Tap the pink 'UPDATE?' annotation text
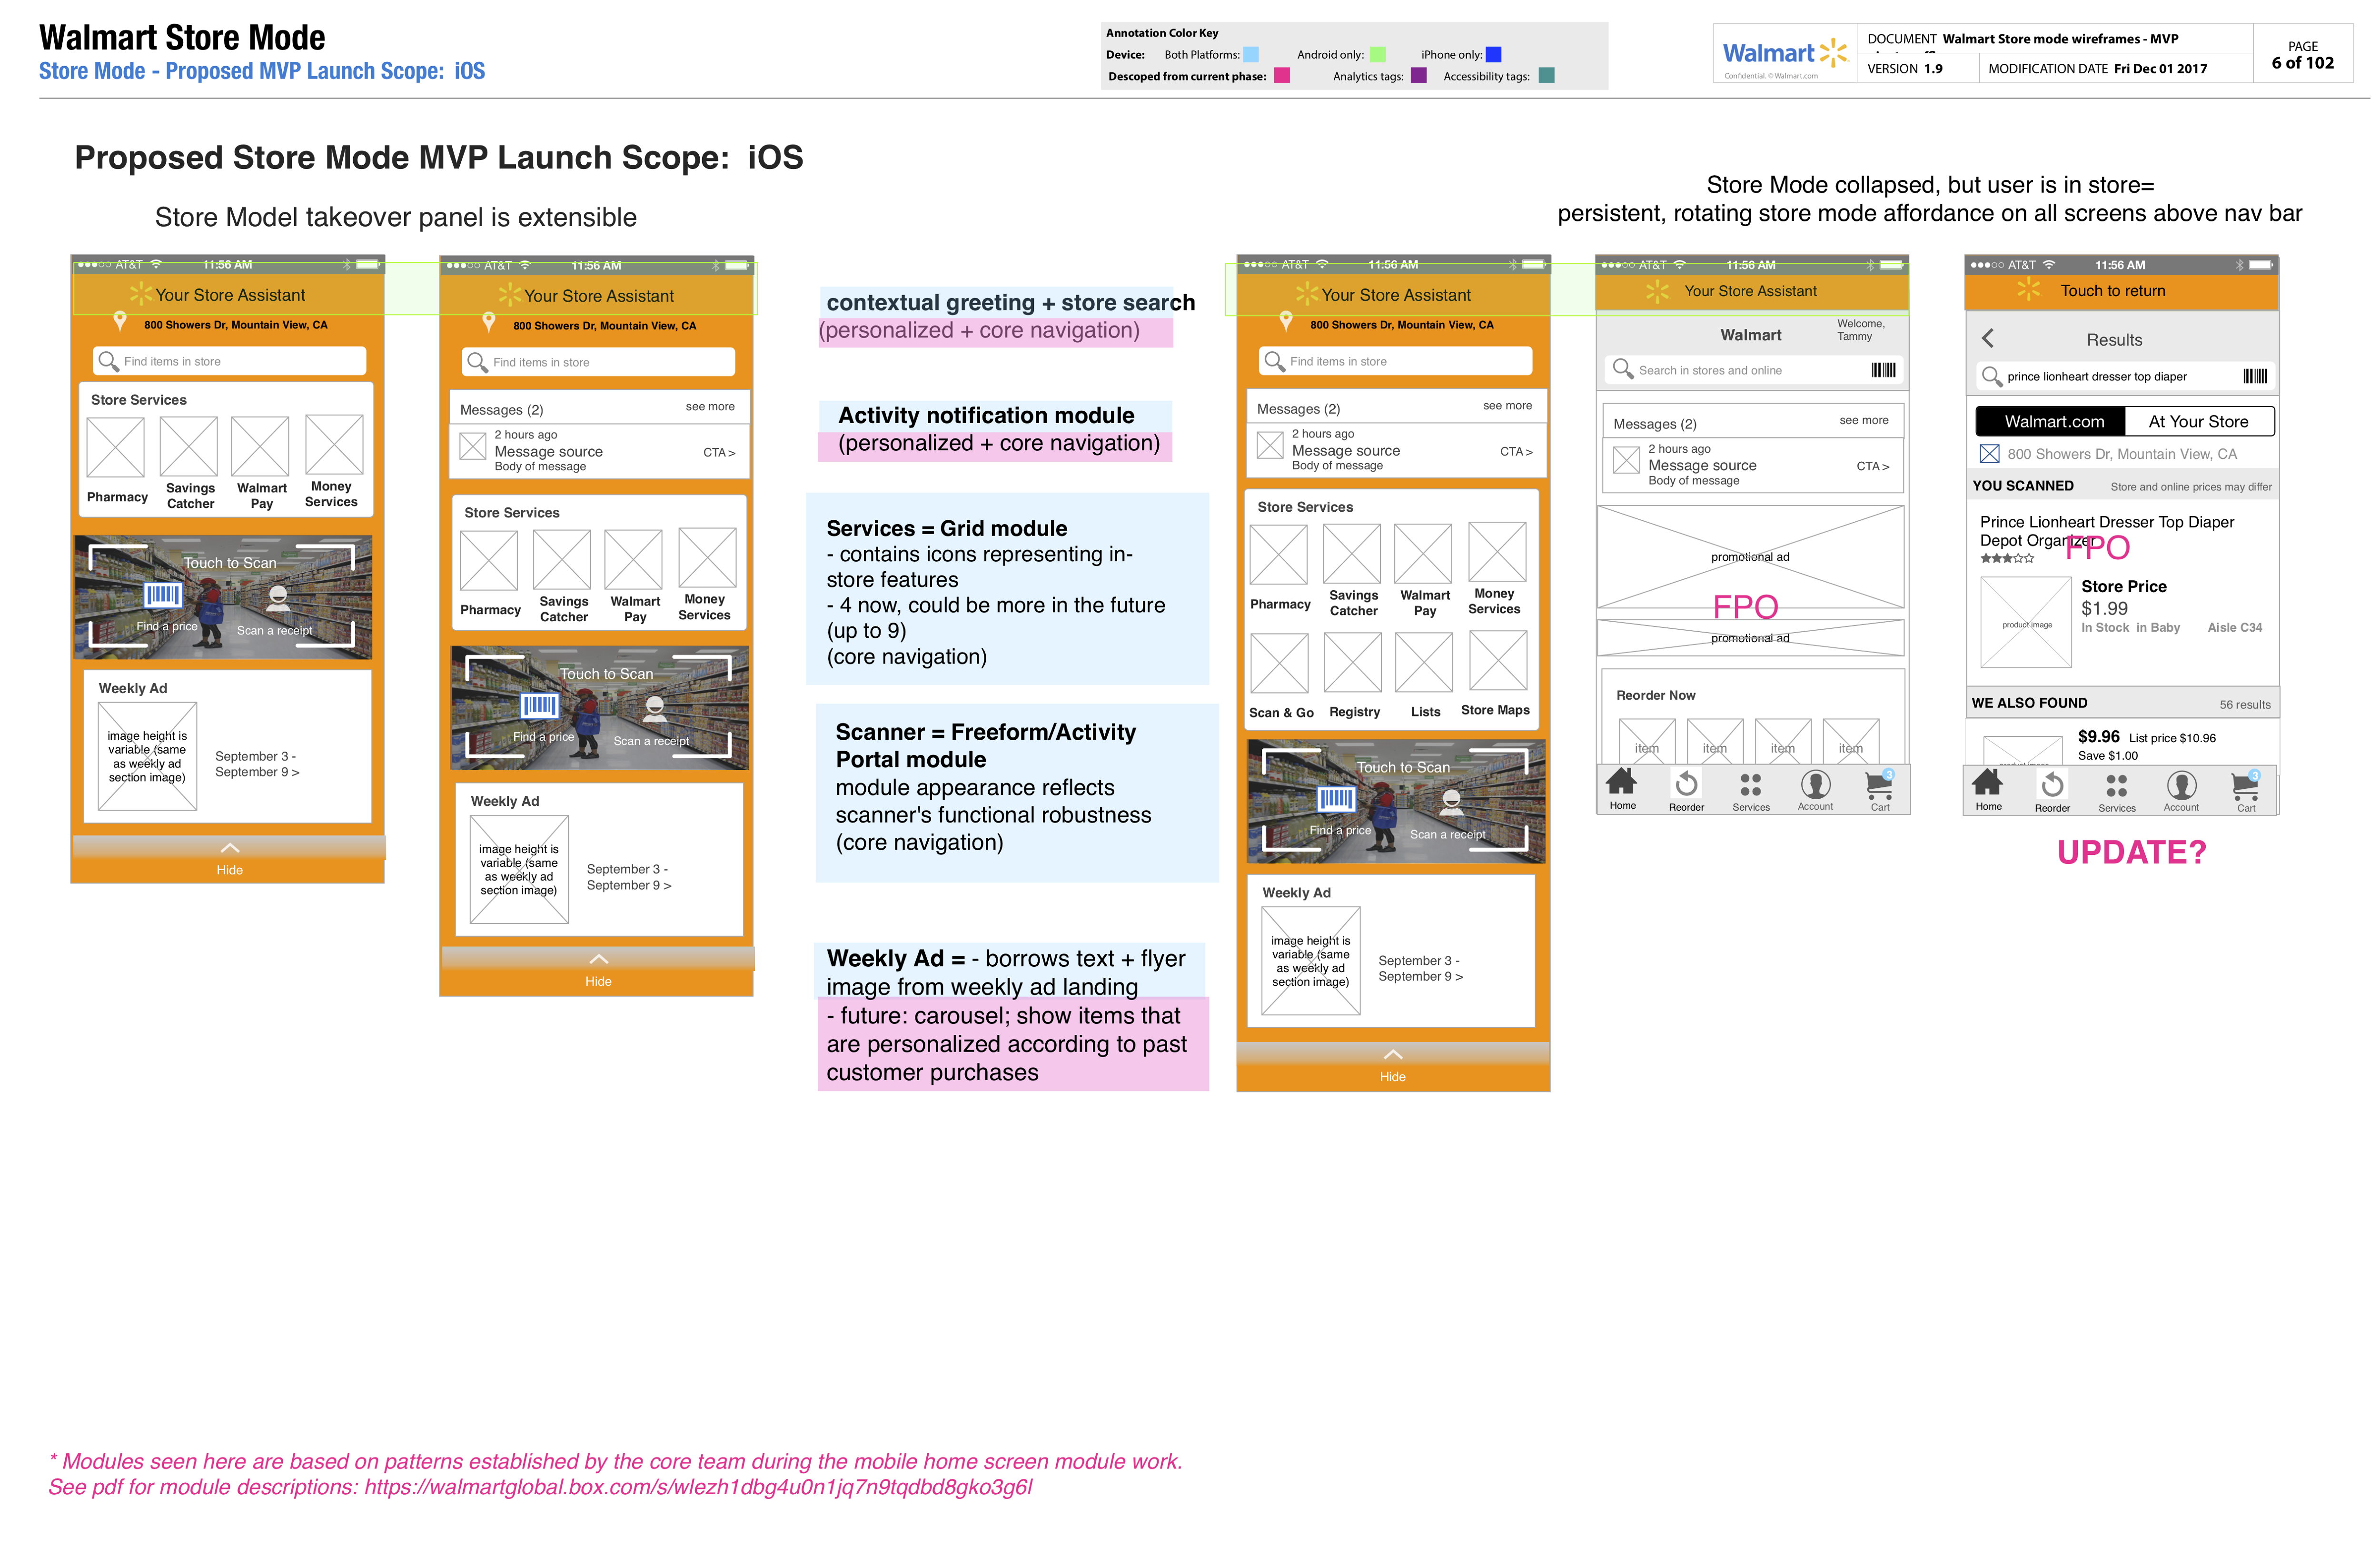Image resolution: width=2380 pixels, height=1548 pixels. [2131, 852]
